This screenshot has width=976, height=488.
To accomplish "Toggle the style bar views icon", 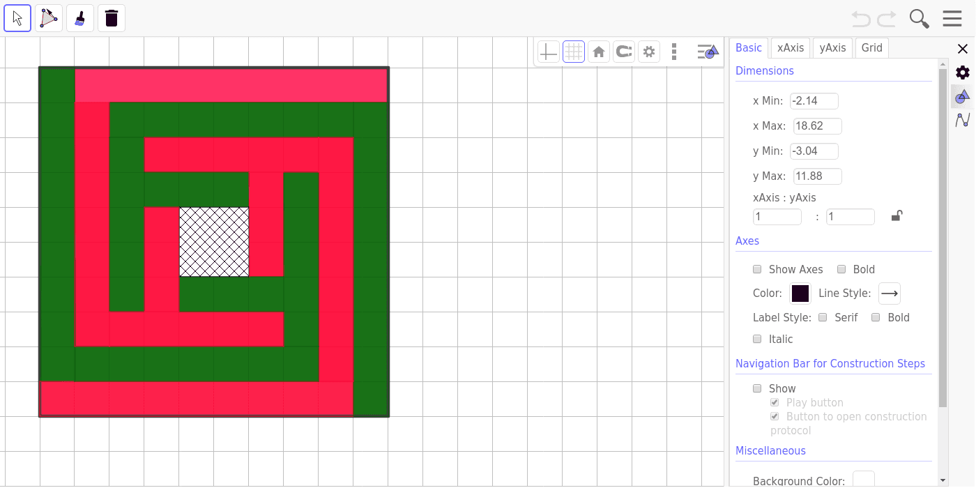I will (708, 52).
